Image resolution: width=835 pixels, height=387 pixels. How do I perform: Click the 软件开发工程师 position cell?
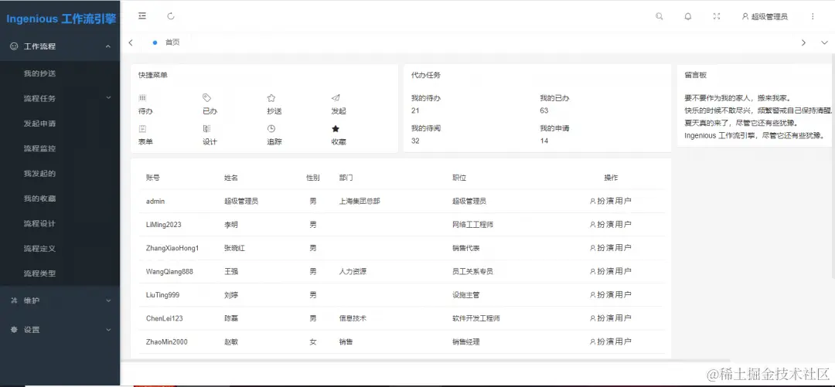(x=476, y=318)
